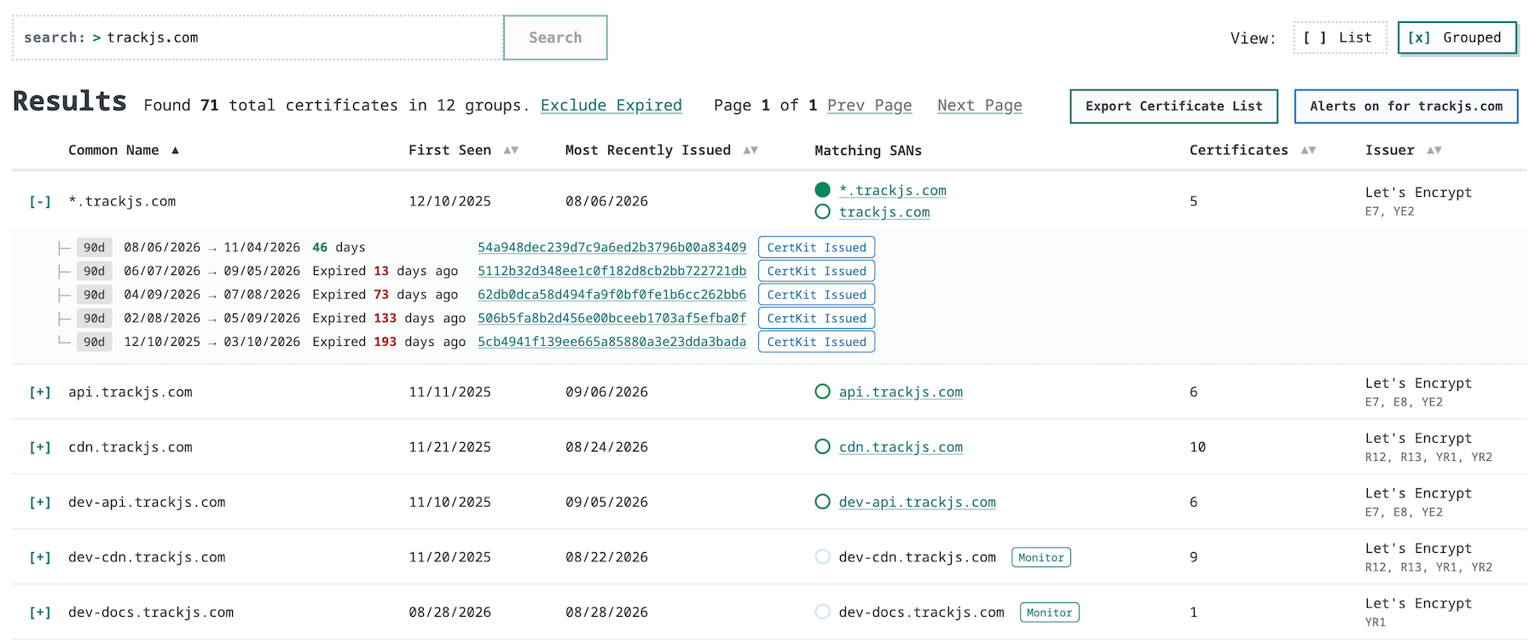Click the faded circle beside dev-cdn.trackjs.com SAN
This screenshot has height=644, width=1535.
[822, 557]
